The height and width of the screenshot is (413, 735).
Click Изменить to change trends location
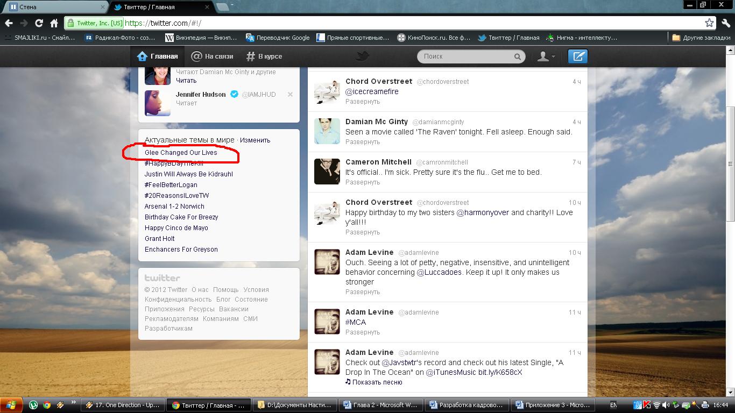click(255, 140)
